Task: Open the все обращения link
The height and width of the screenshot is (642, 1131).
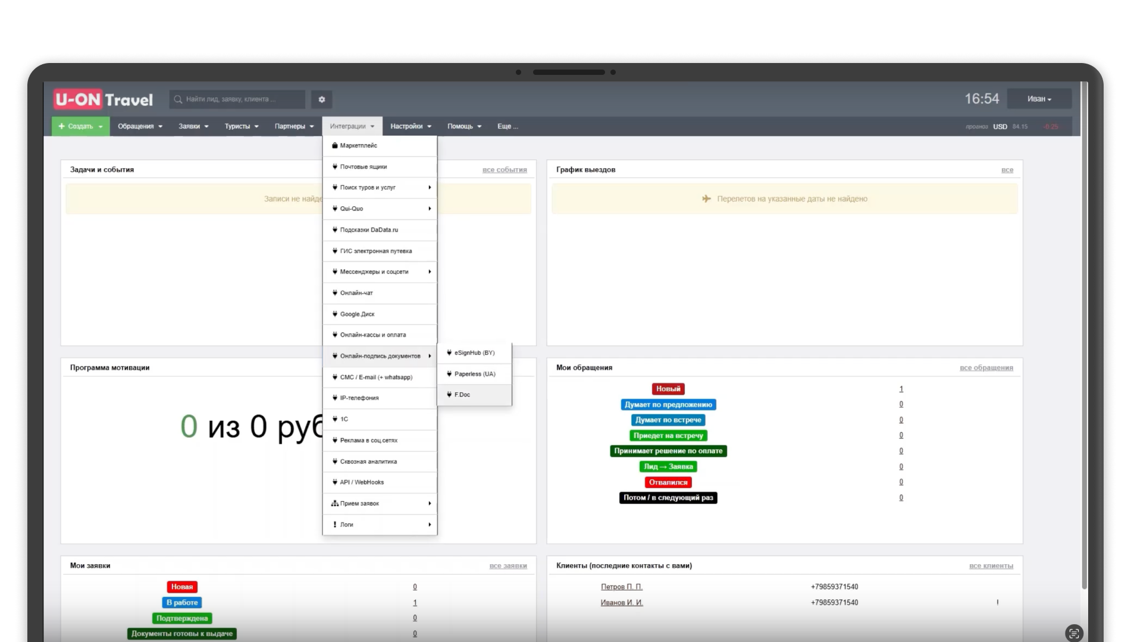Action: coord(986,367)
